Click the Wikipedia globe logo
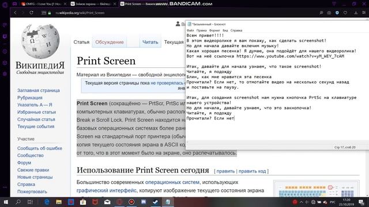 (x=40, y=41)
